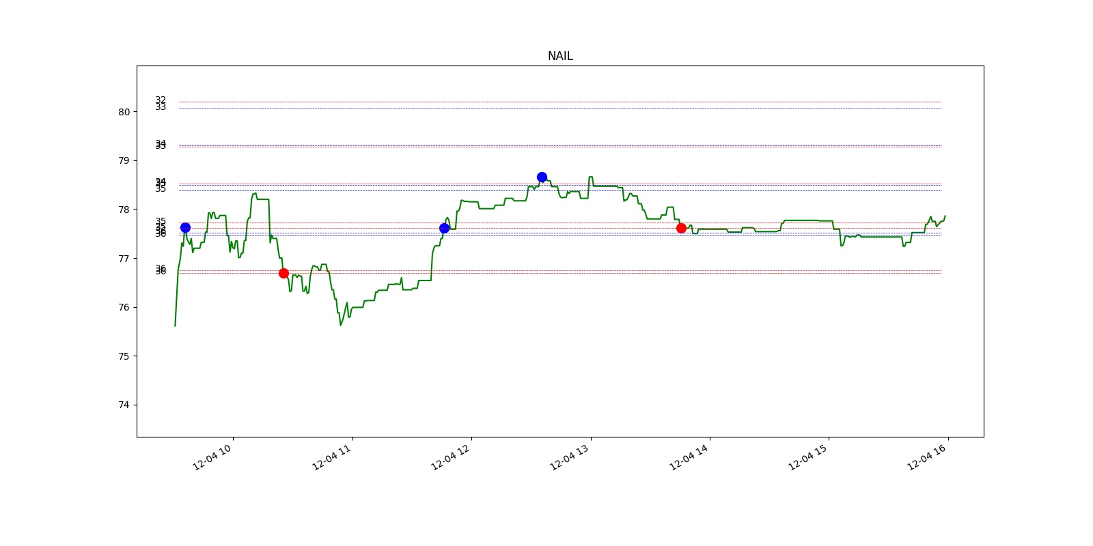Click the y-axis label 74
Image resolution: width=1093 pixels, height=546 pixels.
point(124,405)
